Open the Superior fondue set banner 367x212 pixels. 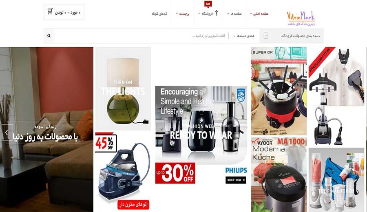click(x=279, y=91)
